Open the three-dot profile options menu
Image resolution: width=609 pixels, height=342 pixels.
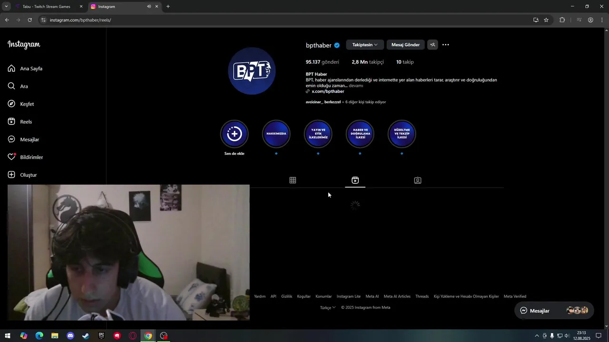tap(446, 45)
